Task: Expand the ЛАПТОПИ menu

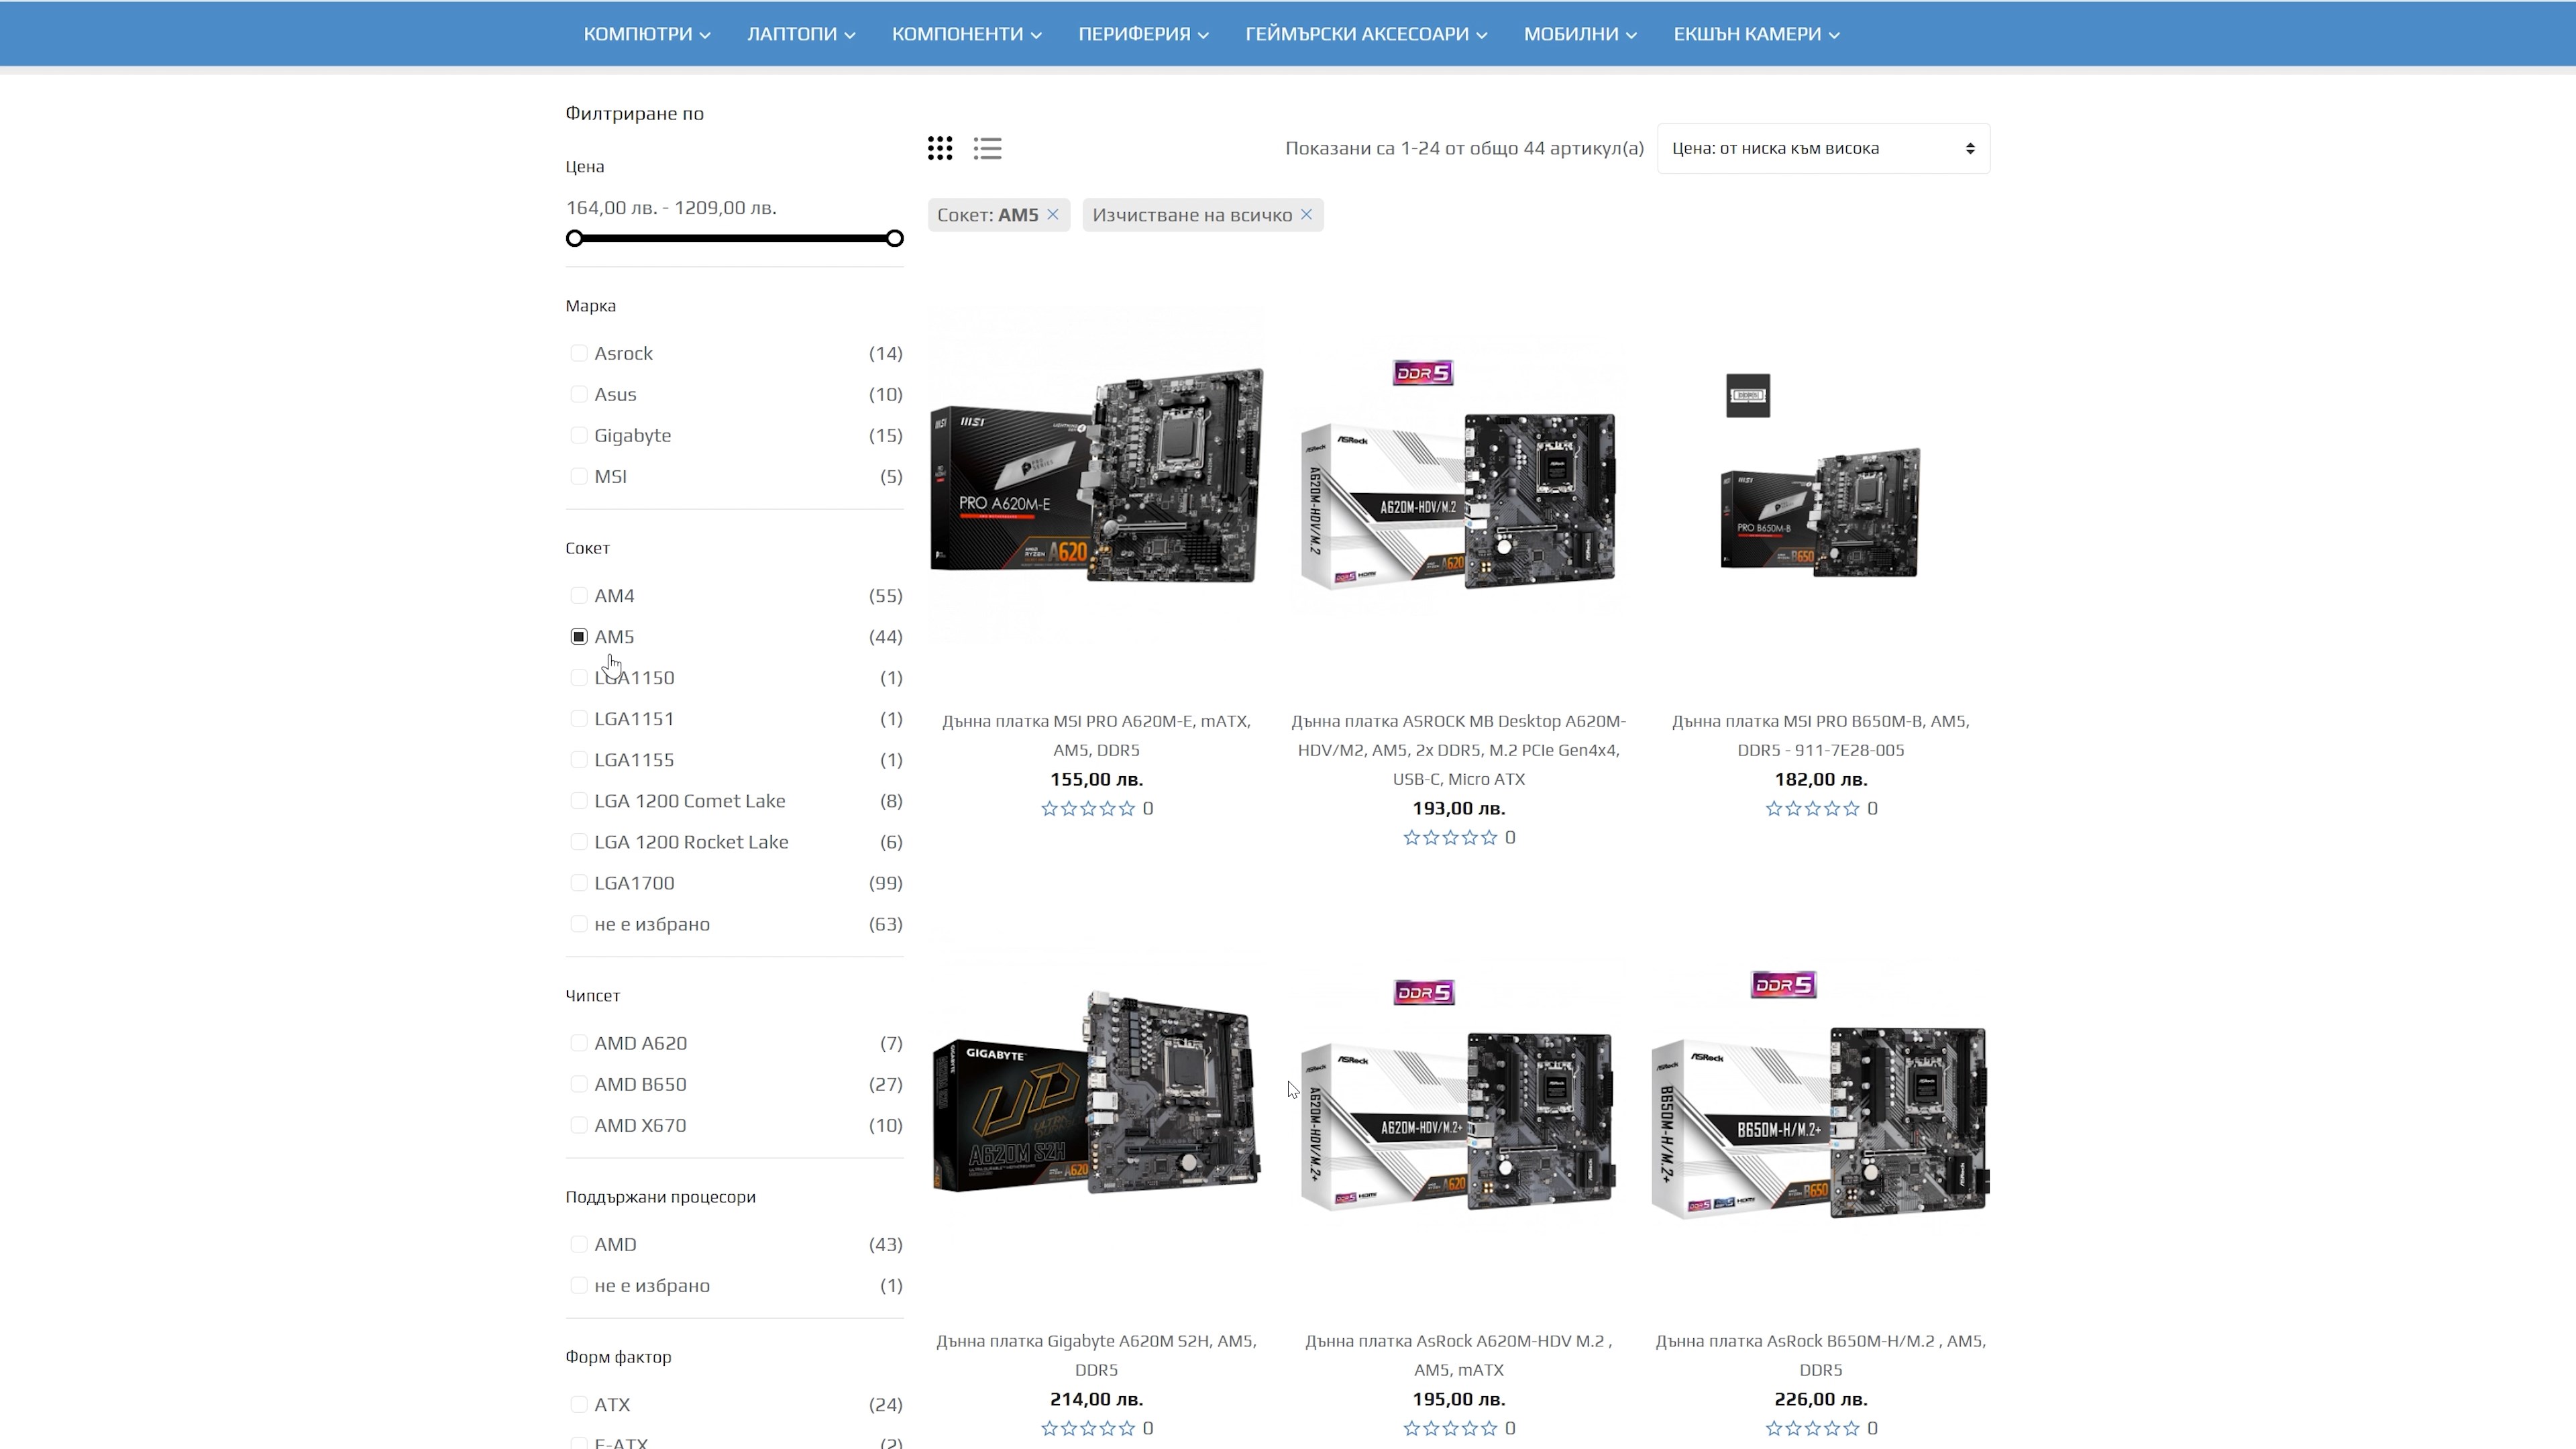Action: pos(801,34)
